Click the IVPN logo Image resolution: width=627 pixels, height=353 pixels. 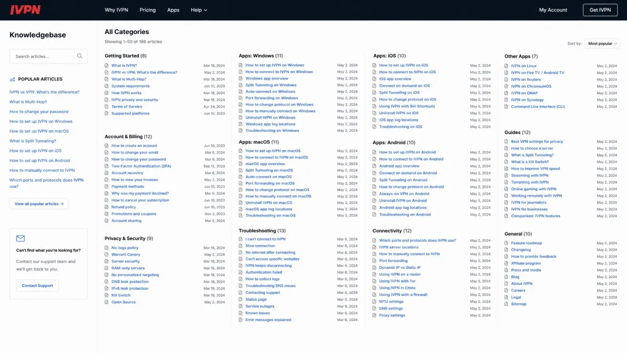[x=25, y=10]
